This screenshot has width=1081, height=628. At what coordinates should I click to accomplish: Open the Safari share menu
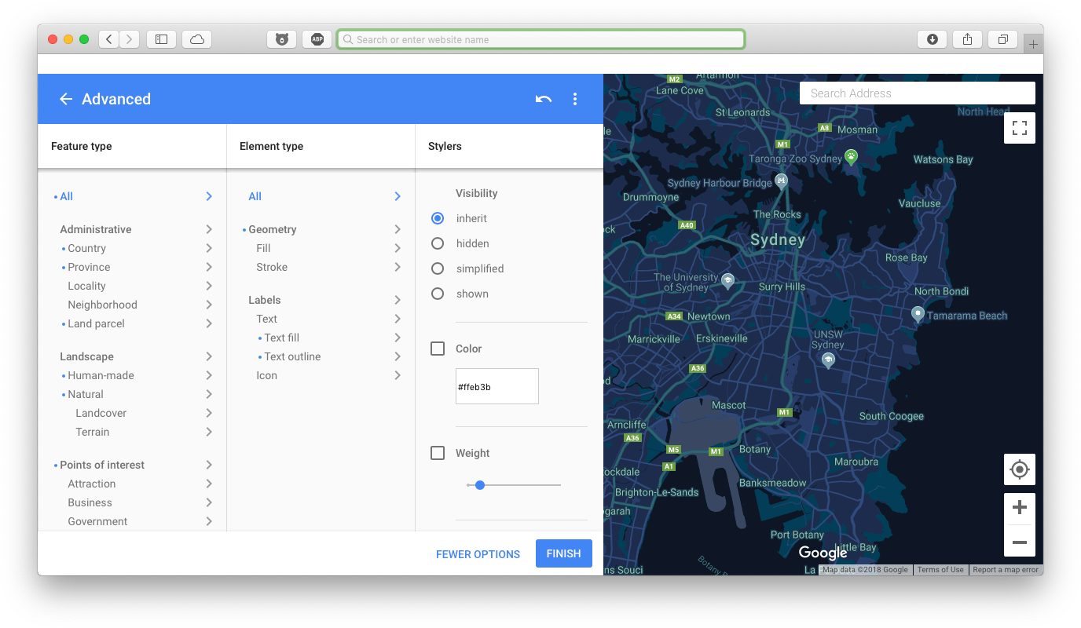point(968,39)
